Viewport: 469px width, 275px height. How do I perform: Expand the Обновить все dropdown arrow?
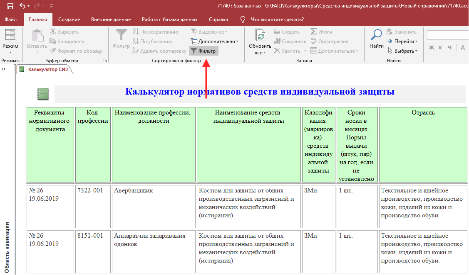coord(264,53)
